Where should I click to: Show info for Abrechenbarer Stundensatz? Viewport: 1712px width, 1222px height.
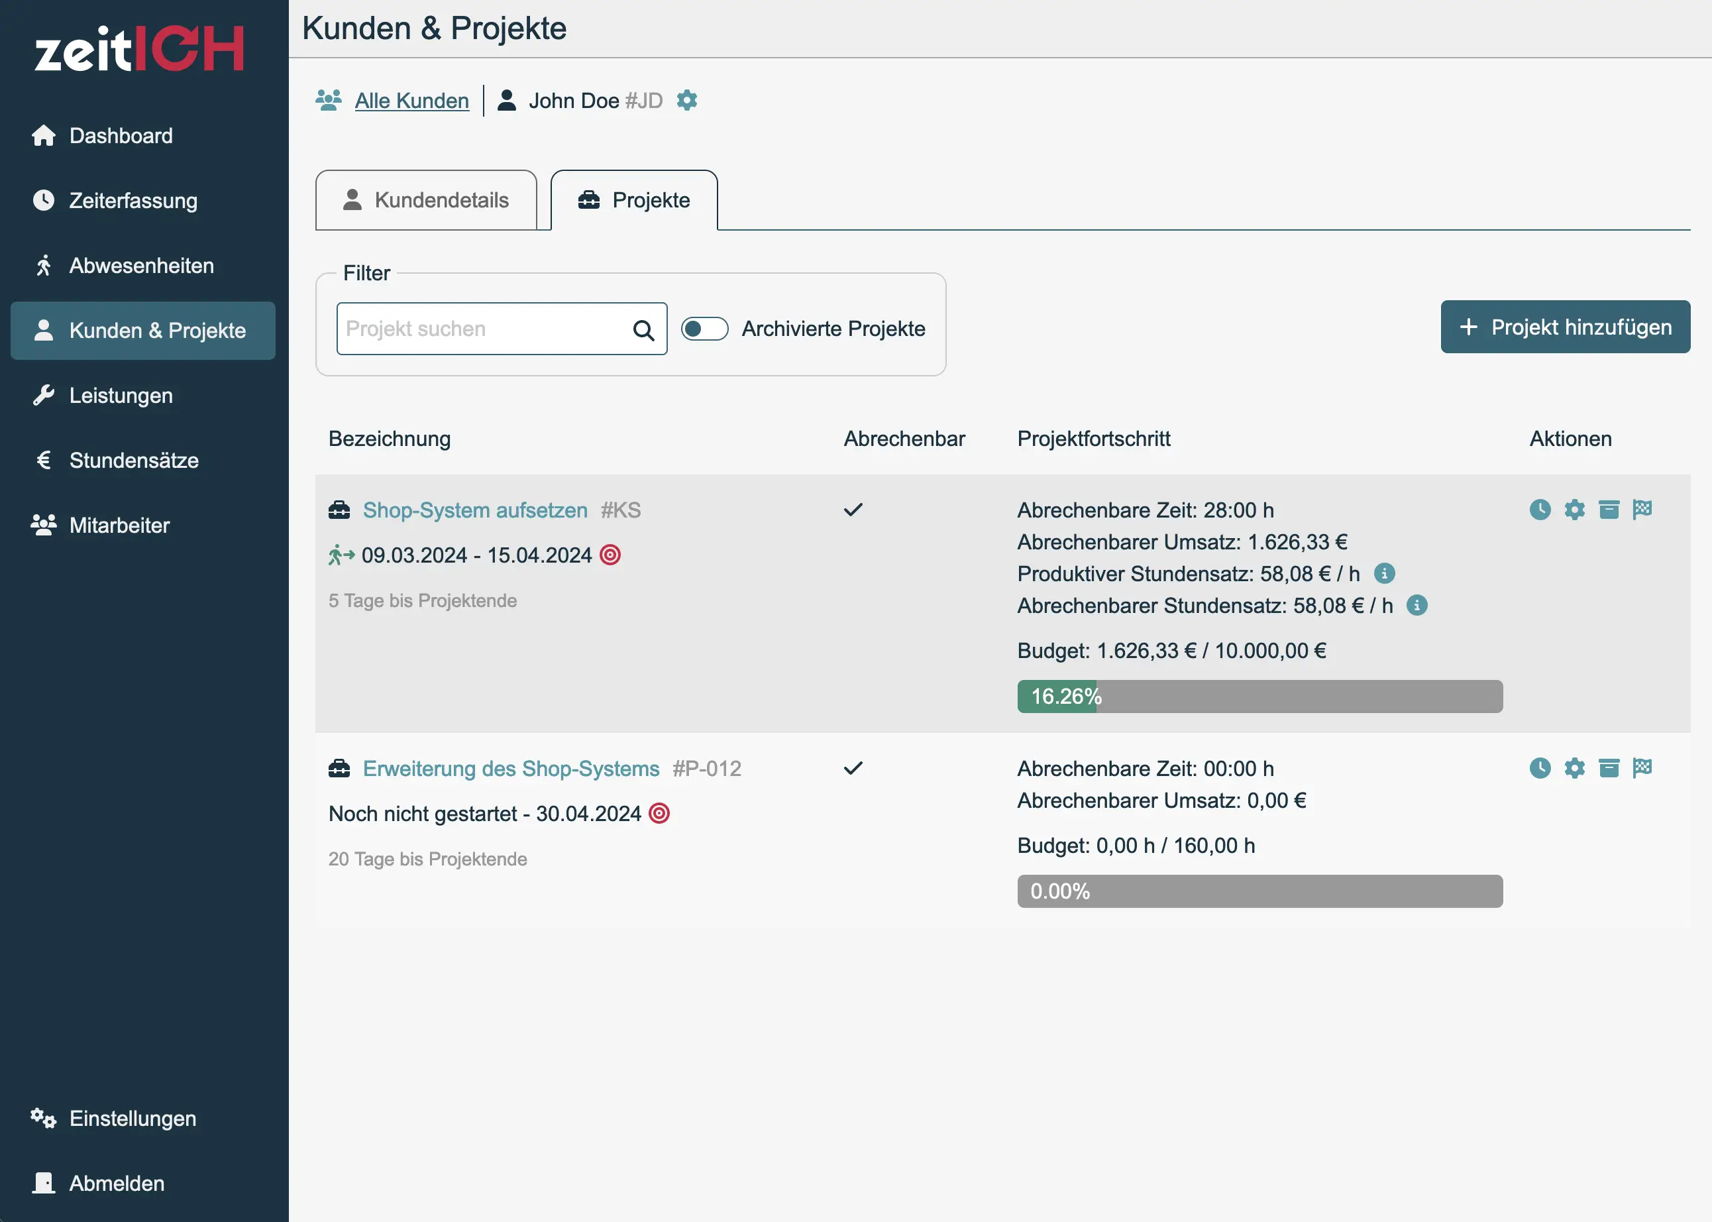[x=1417, y=605]
